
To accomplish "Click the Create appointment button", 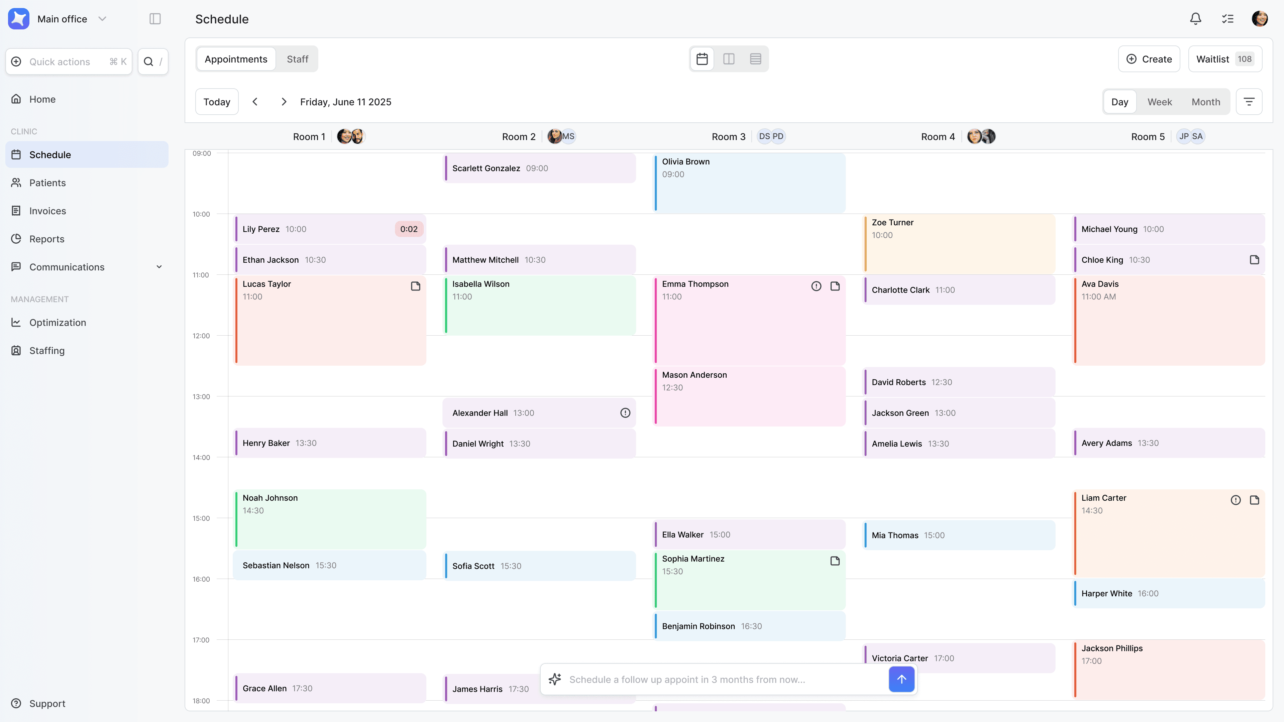I will coord(1149,59).
